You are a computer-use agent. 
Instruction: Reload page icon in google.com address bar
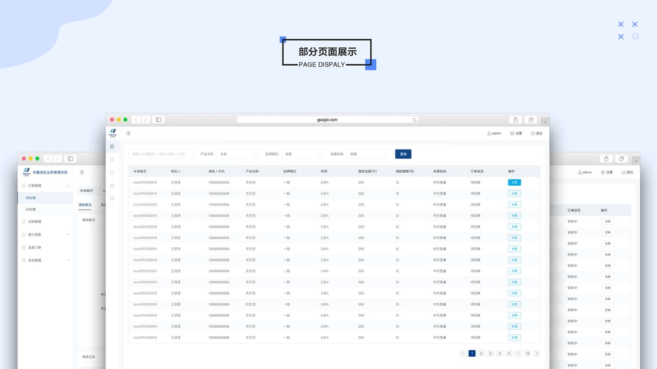pyautogui.click(x=415, y=120)
